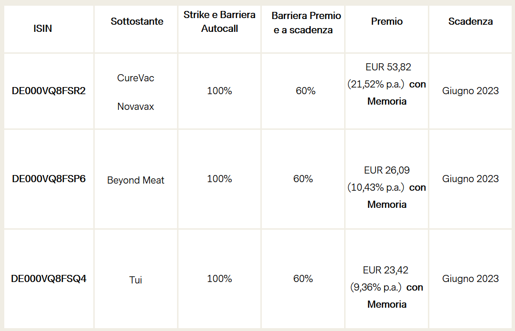Click ISIN DE000VQ8FSR2
Image resolution: width=515 pixels, height=331 pixels.
49,91
